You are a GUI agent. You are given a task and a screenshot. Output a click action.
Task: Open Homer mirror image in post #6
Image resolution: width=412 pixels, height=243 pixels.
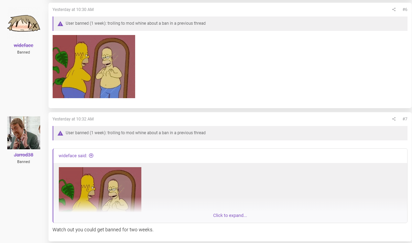coord(94,67)
